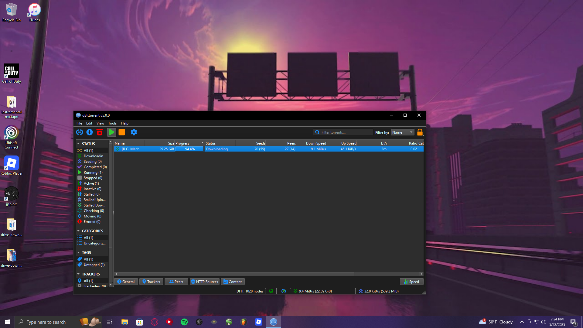Image resolution: width=583 pixels, height=328 pixels.
Task: Collapse the STATUS section
Action: 78,144
